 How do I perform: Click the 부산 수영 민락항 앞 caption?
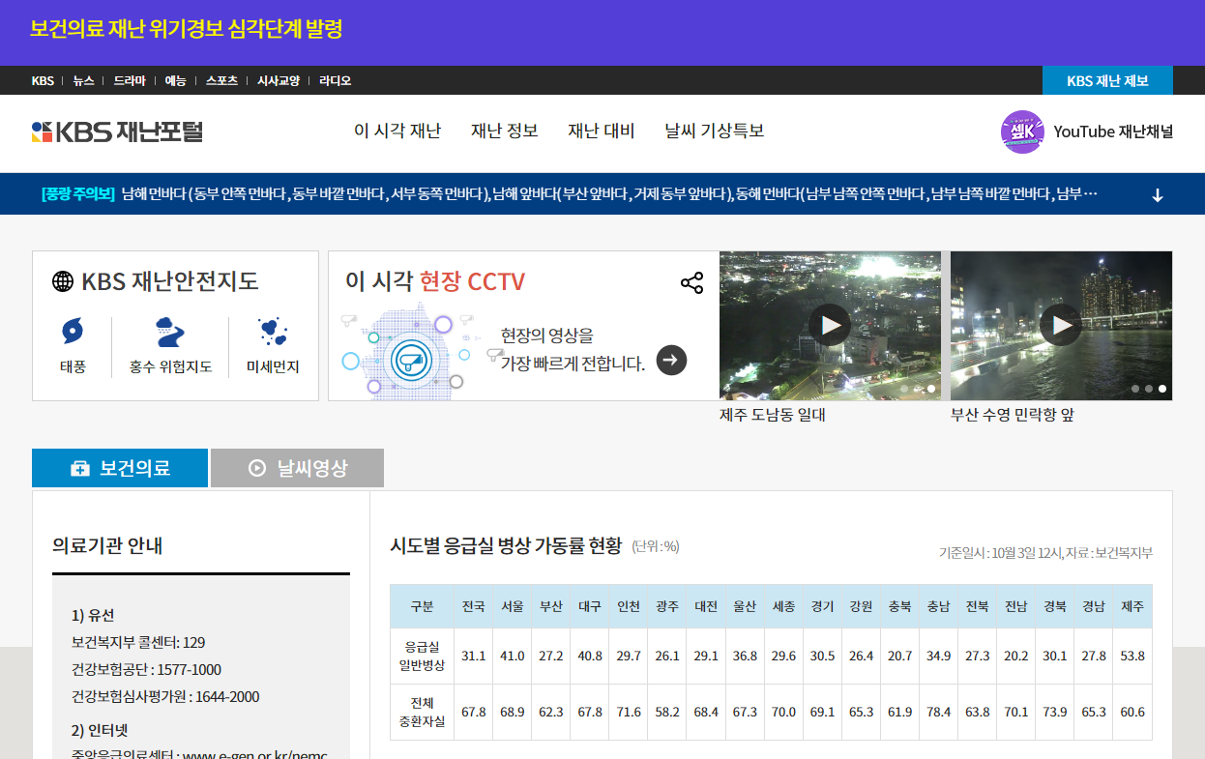[1013, 415]
